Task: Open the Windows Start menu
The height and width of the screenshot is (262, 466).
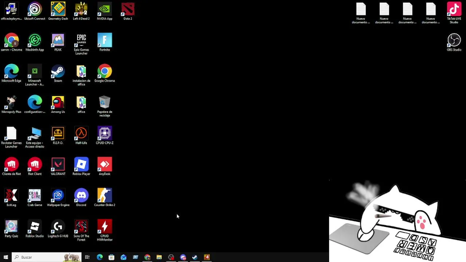Action: (5, 257)
